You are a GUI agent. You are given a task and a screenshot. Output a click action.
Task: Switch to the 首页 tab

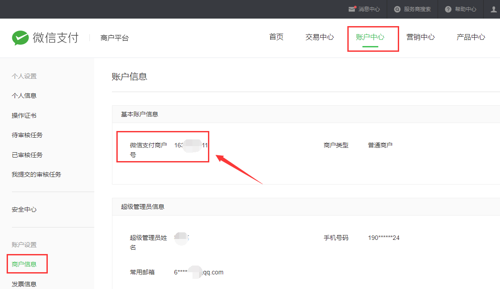coord(276,37)
